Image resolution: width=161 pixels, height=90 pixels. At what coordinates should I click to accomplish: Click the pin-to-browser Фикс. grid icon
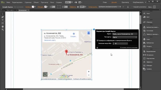point(154,7)
